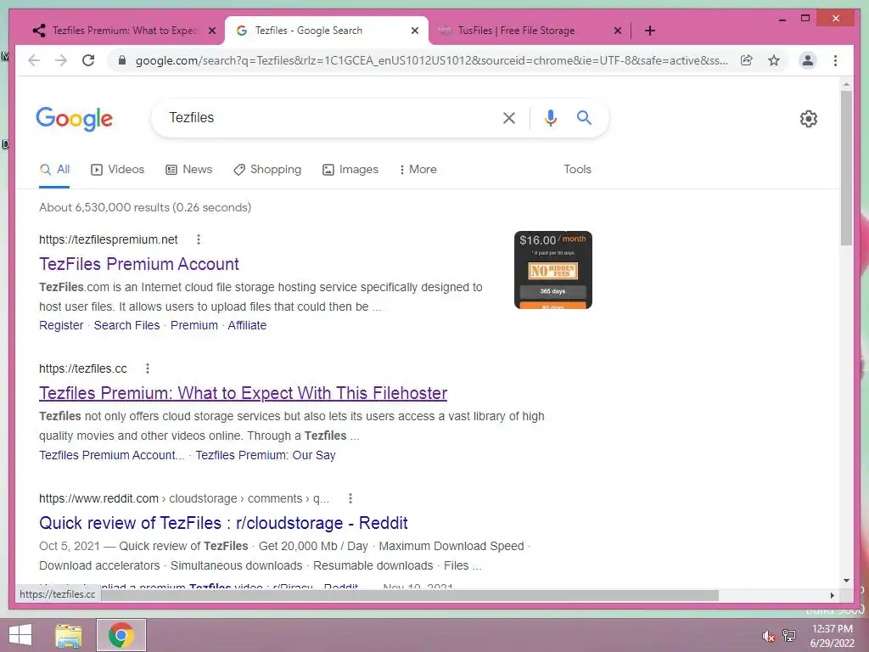
Task: Go to Google homepage logo
Action: pyautogui.click(x=75, y=119)
